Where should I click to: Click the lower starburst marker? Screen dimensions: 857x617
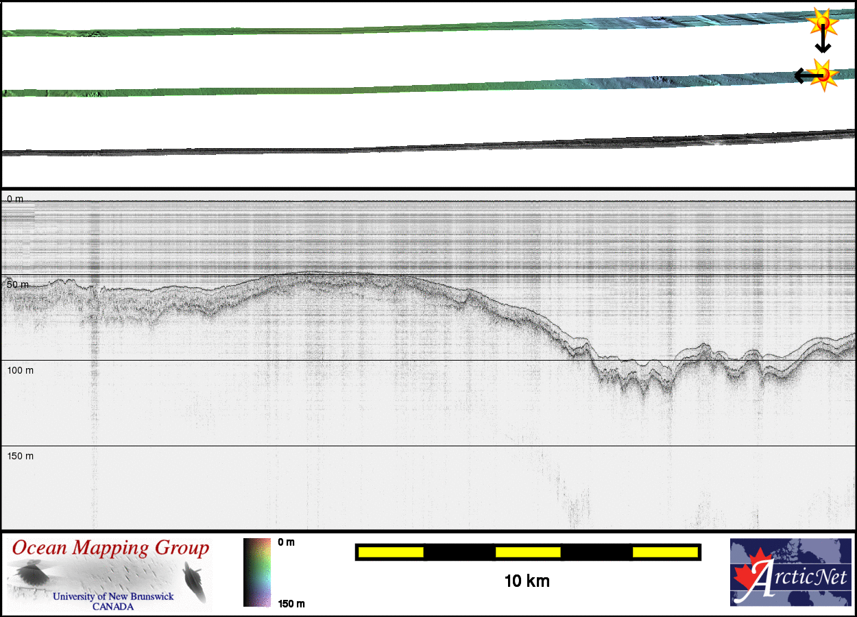[822, 73]
